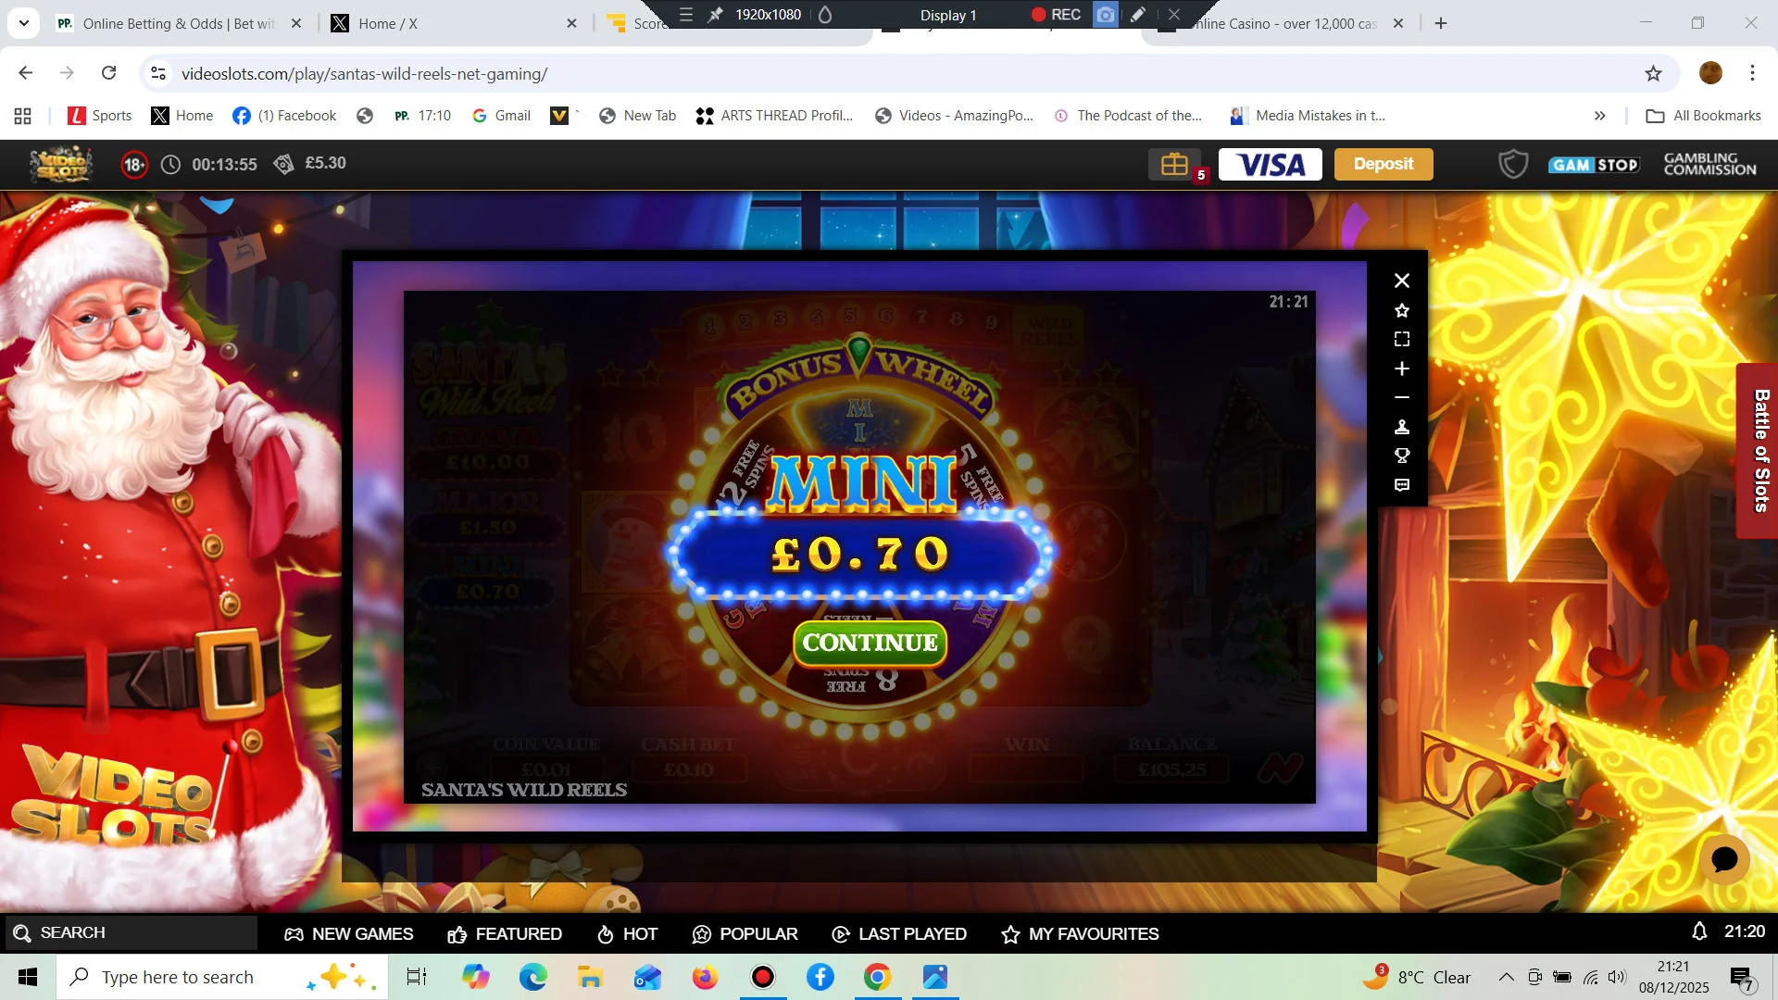Viewport: 1778px width, 1000px height.
Task: Open the volume control in system tray
Action: [1617, 977]
